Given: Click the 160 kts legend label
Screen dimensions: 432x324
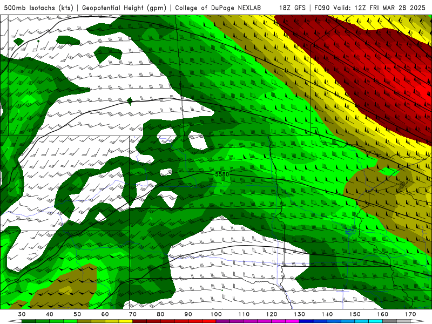Looking at the screenshot, I should [x=383, y=314].
